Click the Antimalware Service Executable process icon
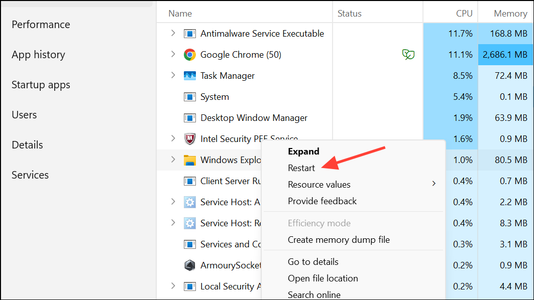 coord(190,34)
